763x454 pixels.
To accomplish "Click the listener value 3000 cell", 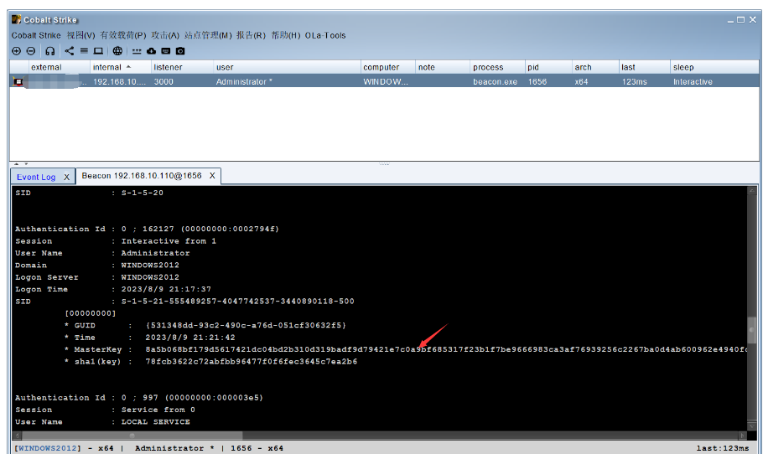I will (163, 81).
